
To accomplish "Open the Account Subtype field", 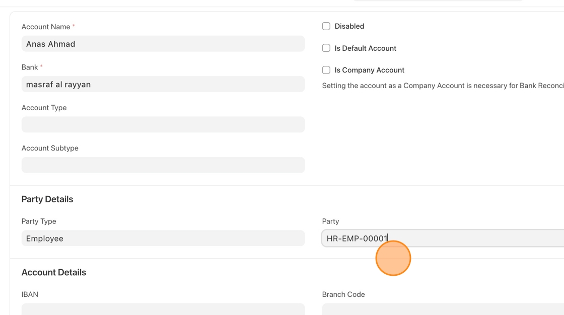I will (163, 165).
